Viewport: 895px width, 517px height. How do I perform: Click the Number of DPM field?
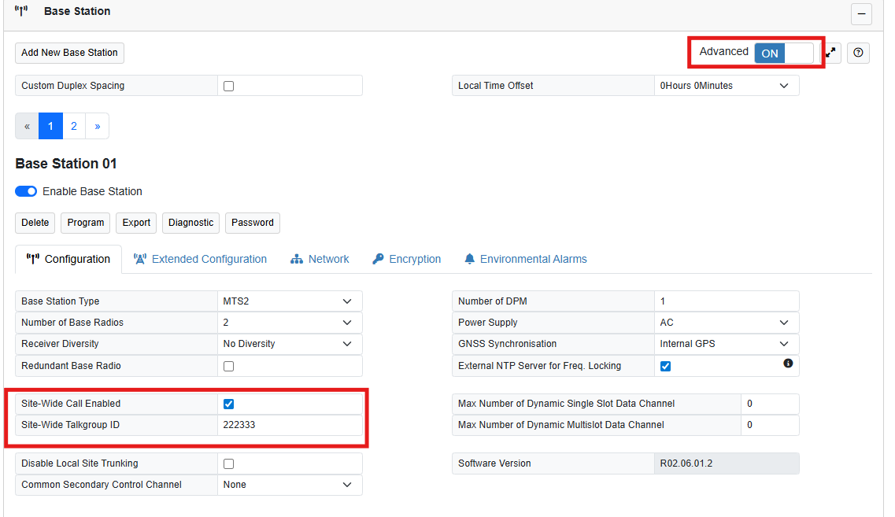coord(726,301)
